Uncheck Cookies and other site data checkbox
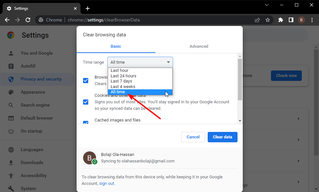 coord(86,102)
